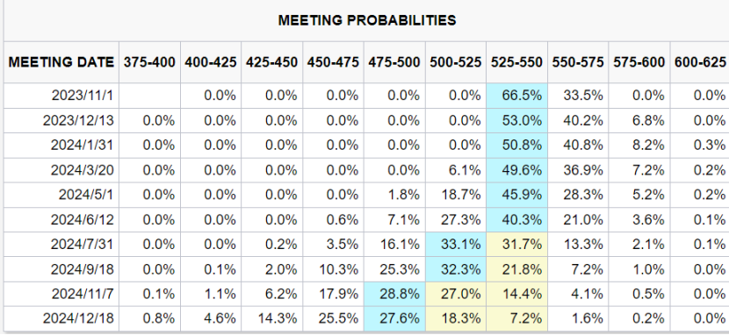Click the 40.8% cell in 550-575
This screenshot has height=335, width=729.
pos(578,146)
